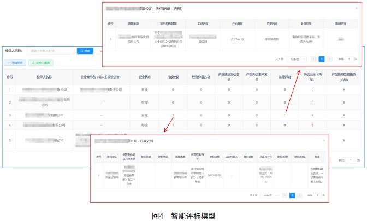367x221 pixels.
Task: Click the light blue button below the search label
Action: (15, 63)
